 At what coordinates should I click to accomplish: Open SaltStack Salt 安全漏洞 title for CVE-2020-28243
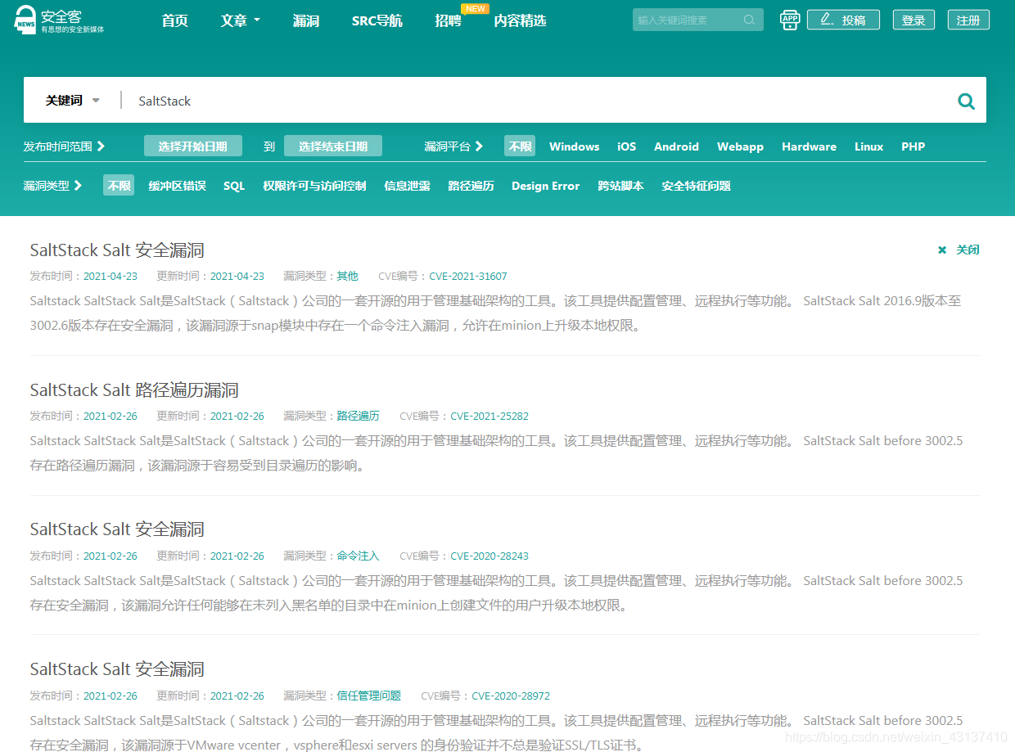pos(117,529)
